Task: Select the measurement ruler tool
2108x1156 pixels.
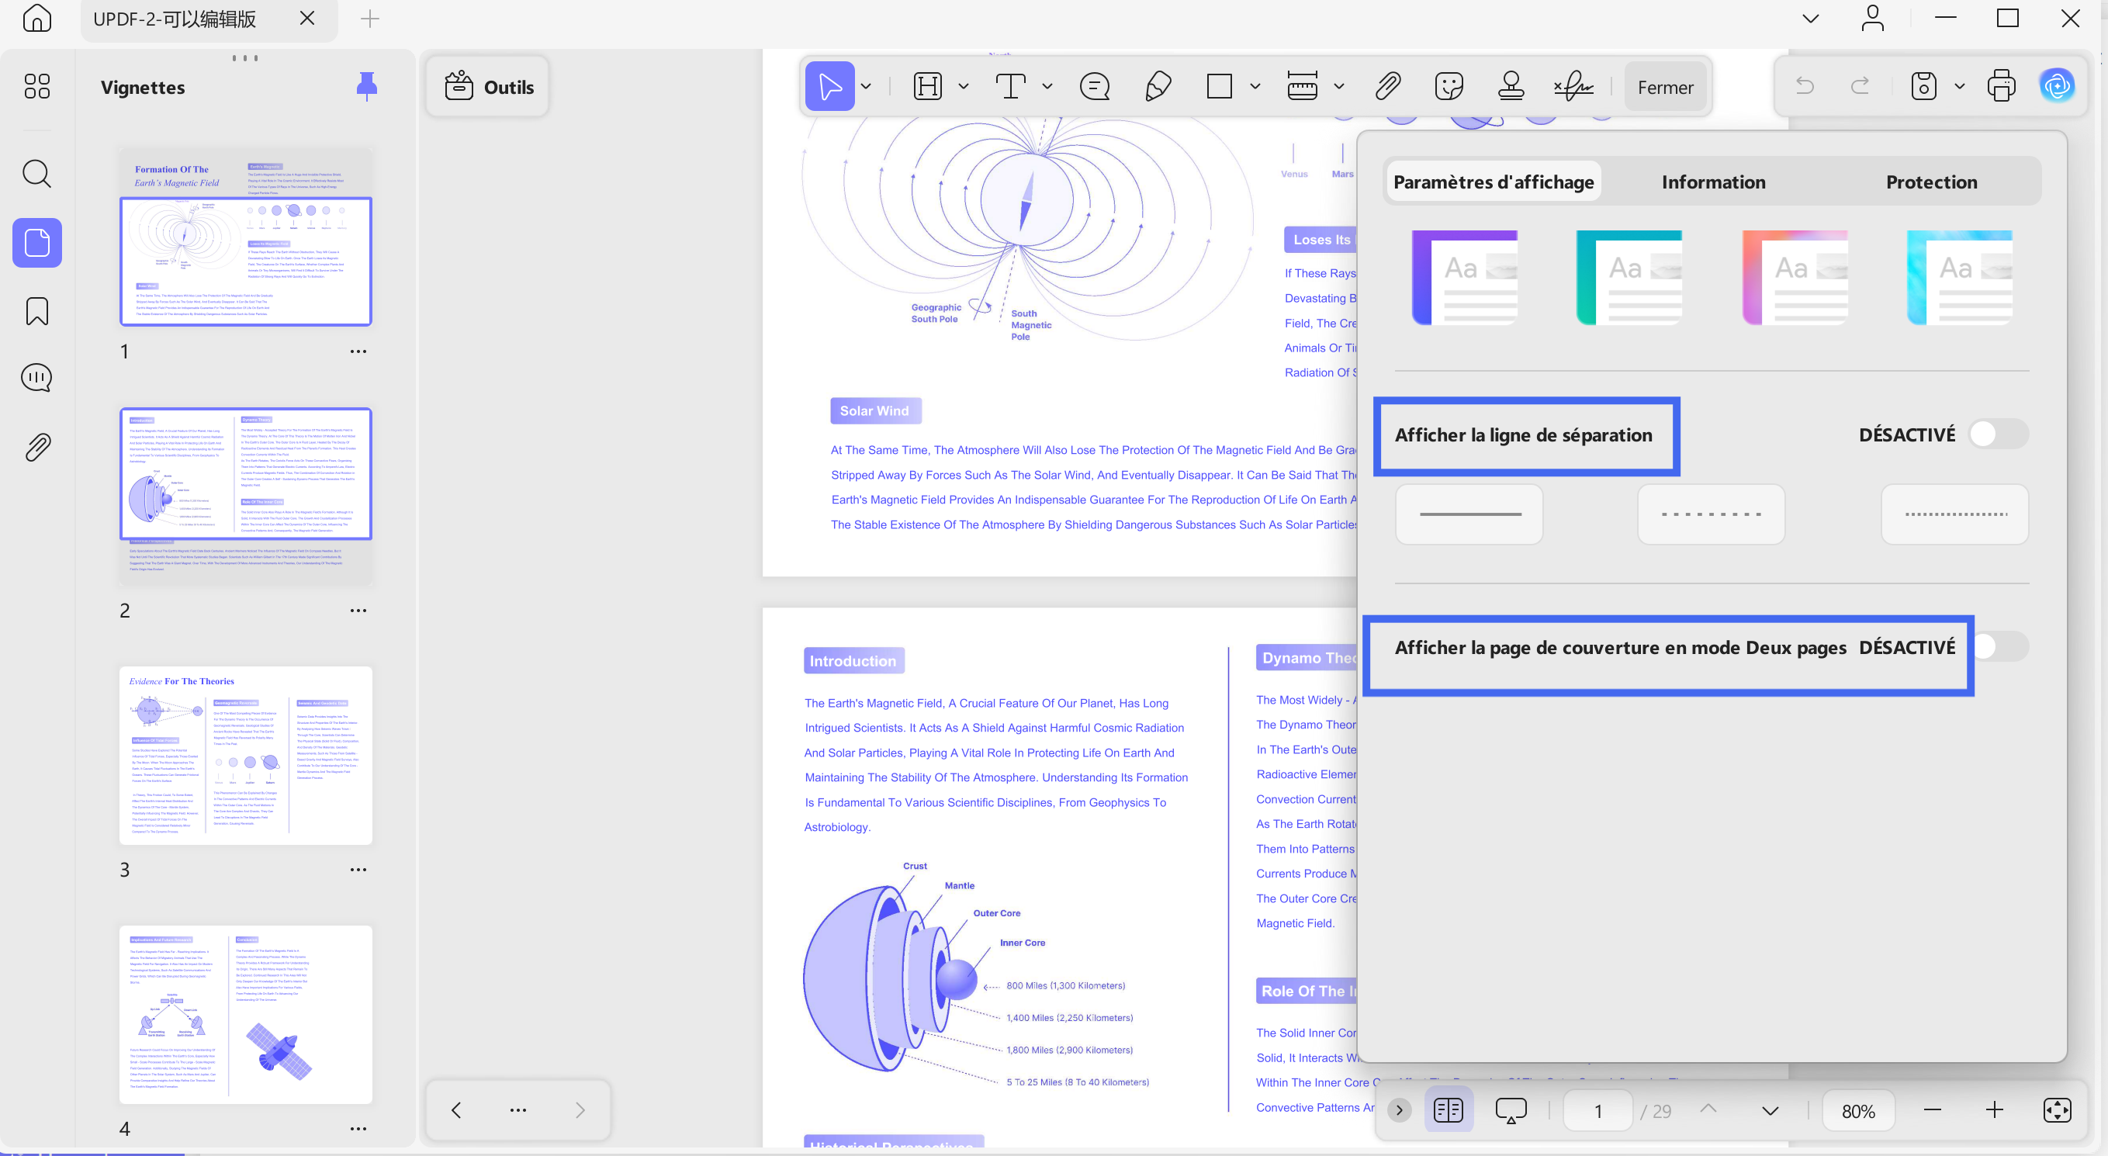Action: point(1302,86)
